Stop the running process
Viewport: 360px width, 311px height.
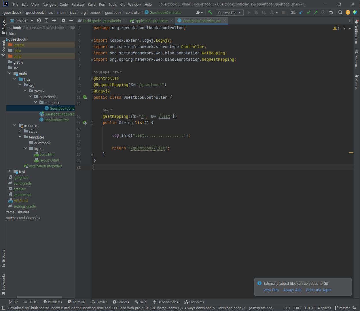pos(283,12)
